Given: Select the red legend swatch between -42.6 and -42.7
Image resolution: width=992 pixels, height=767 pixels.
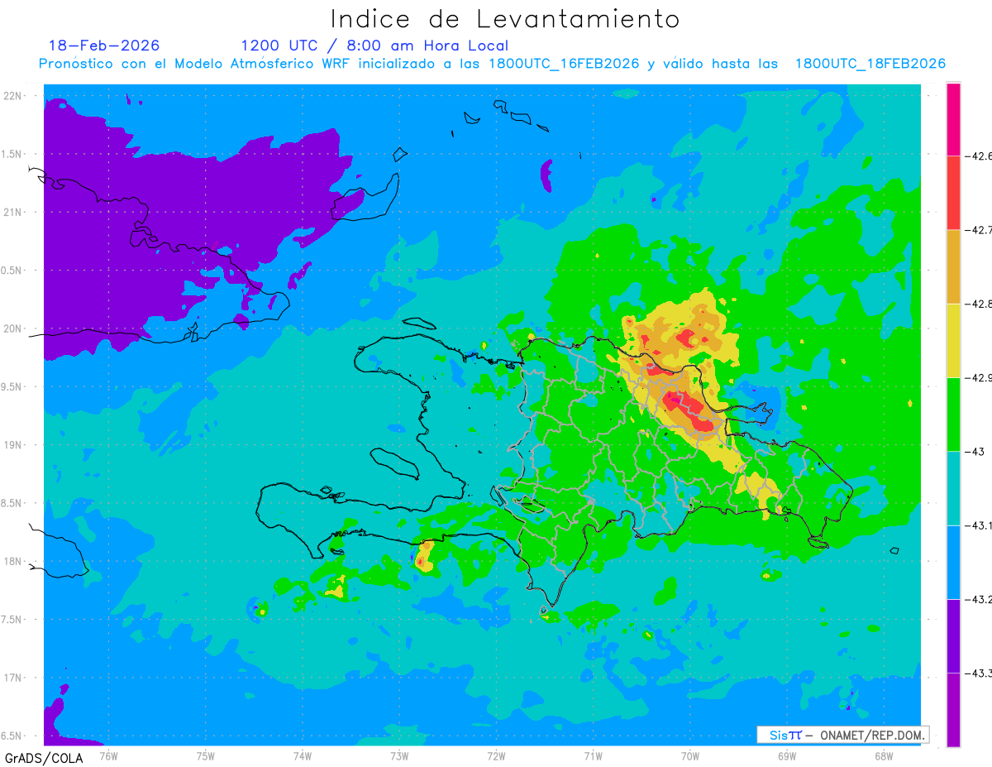Looking at the screenshot, I should [x=953, y=193].
